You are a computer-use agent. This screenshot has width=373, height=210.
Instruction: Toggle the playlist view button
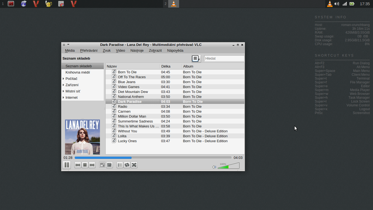pyautogui.click(x=120, y=165)
